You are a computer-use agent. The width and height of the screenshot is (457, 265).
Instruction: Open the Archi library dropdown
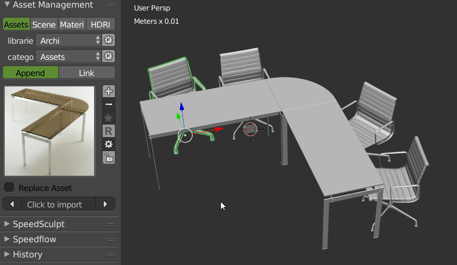click(x=68, y=40)
